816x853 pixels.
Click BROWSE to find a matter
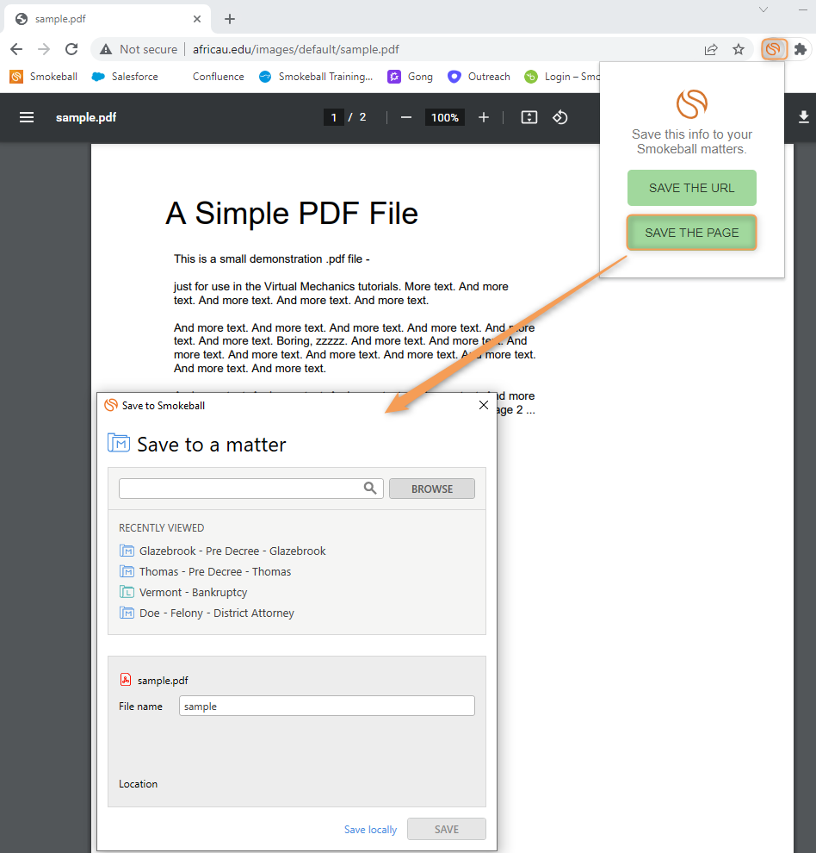(x=431, y=489)
